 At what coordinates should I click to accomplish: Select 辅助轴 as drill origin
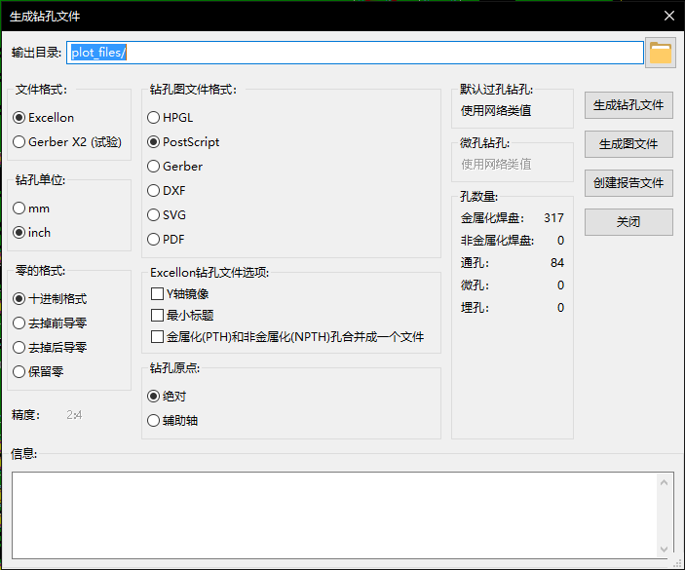154,421
